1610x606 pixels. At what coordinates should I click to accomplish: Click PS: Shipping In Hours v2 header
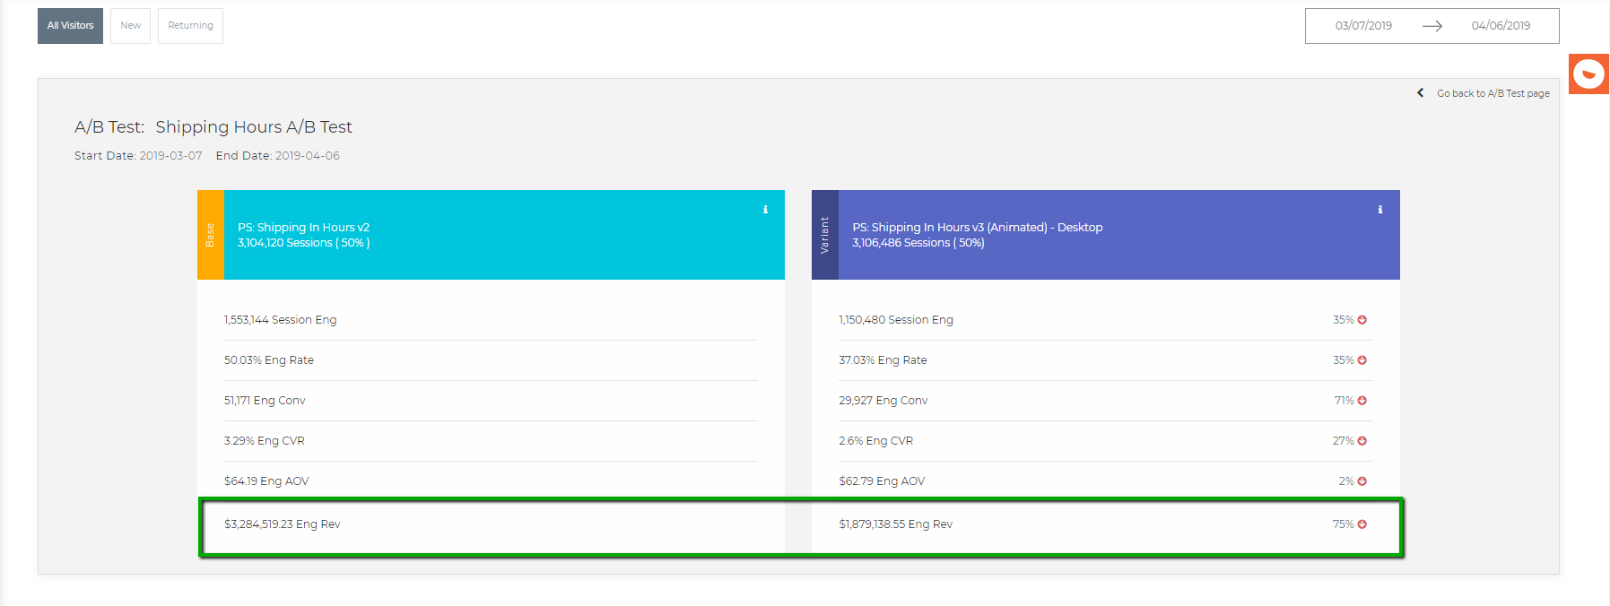[x=303, y=228]
